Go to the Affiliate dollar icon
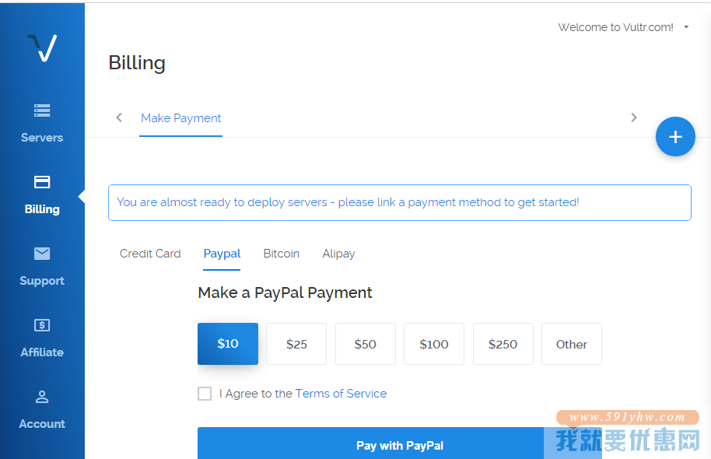Image resolution: width=711 pixels, height=459 pixels. (42, 324)
